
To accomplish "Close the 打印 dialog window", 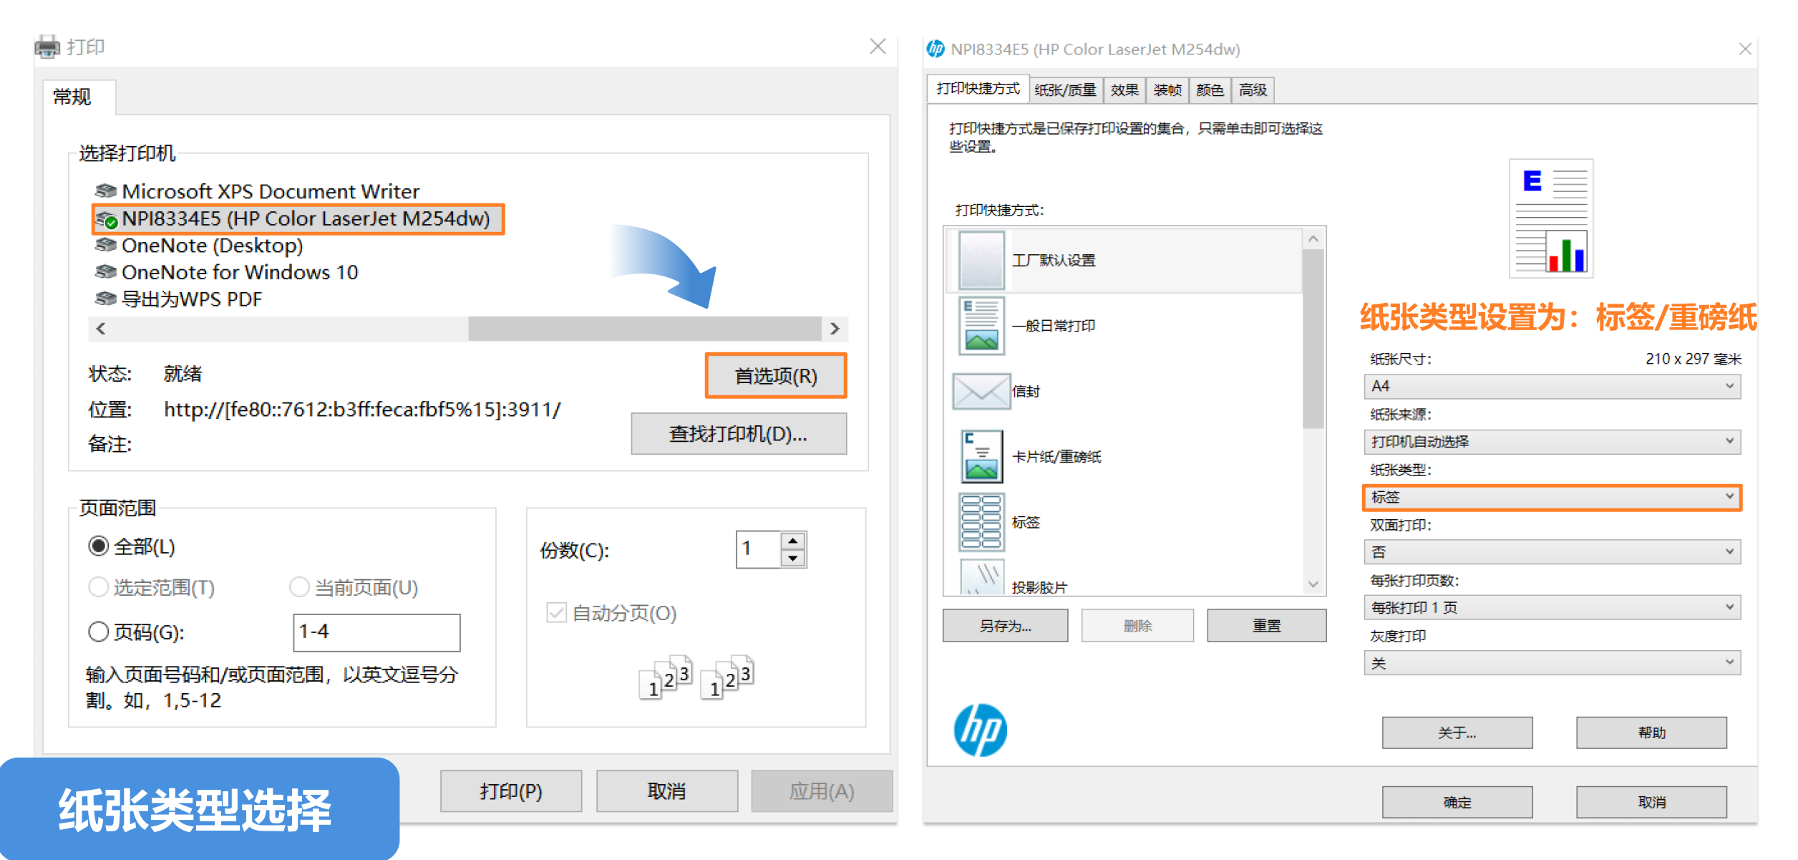I will [x=878, y=47].
